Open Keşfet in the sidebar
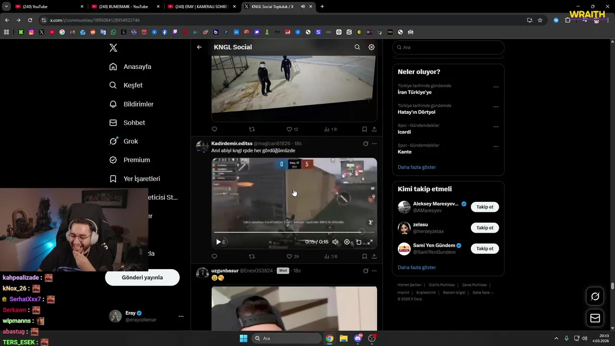615x346 pixels. 126,85
